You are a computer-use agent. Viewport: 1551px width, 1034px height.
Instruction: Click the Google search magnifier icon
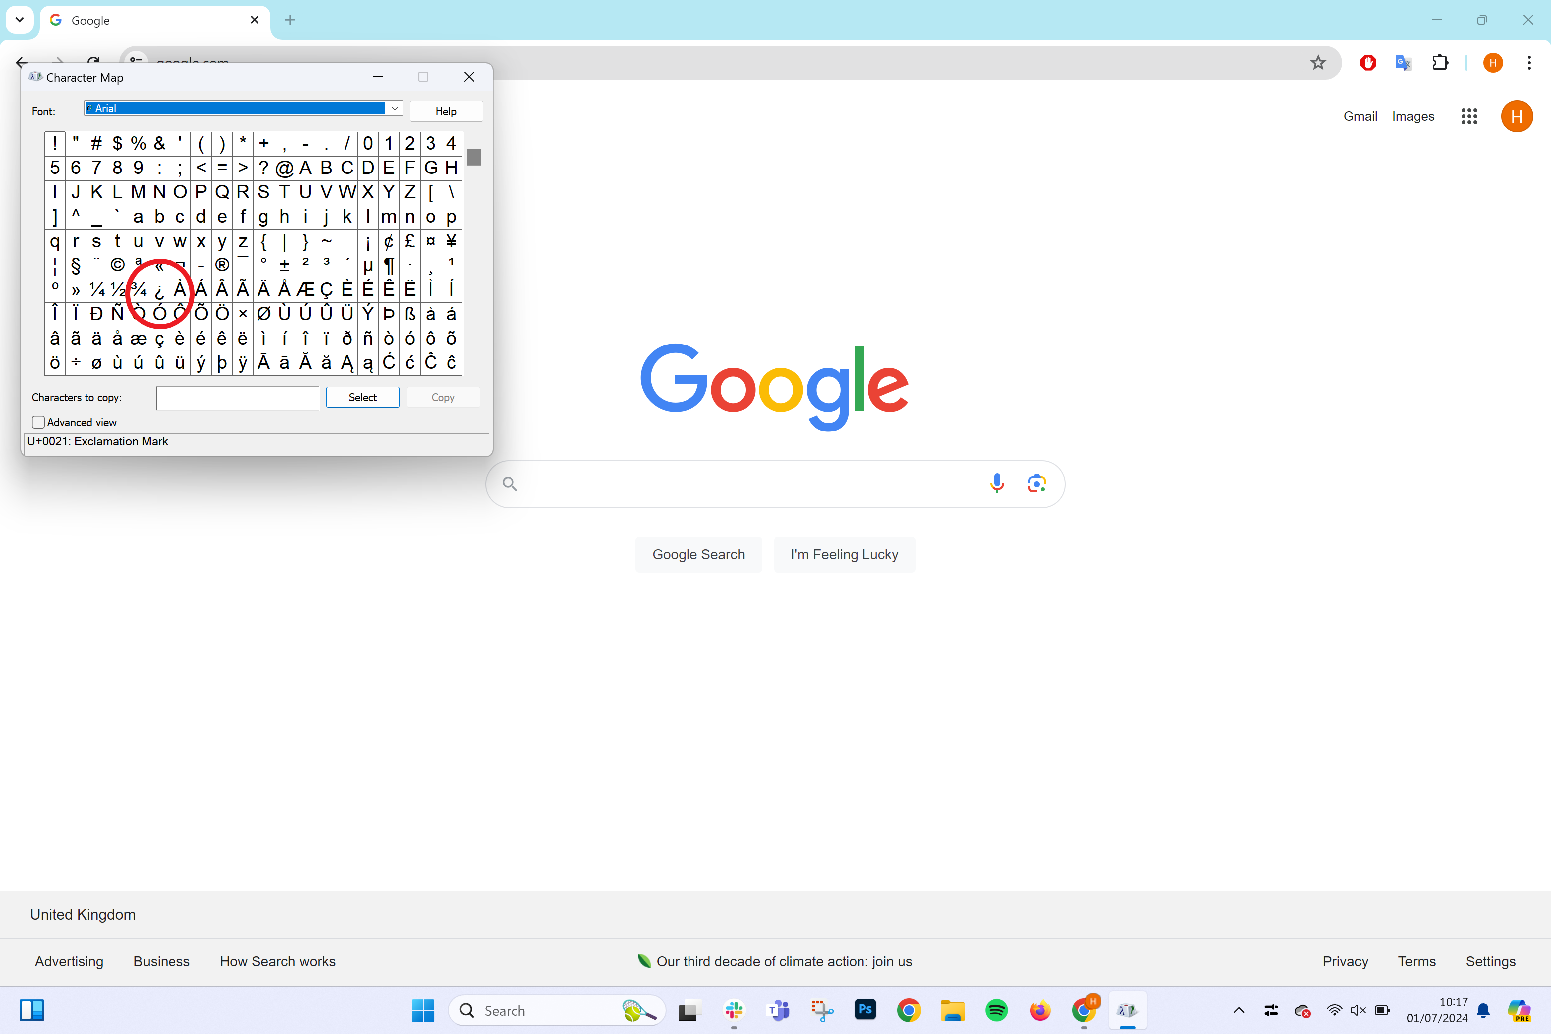point(510,484)
